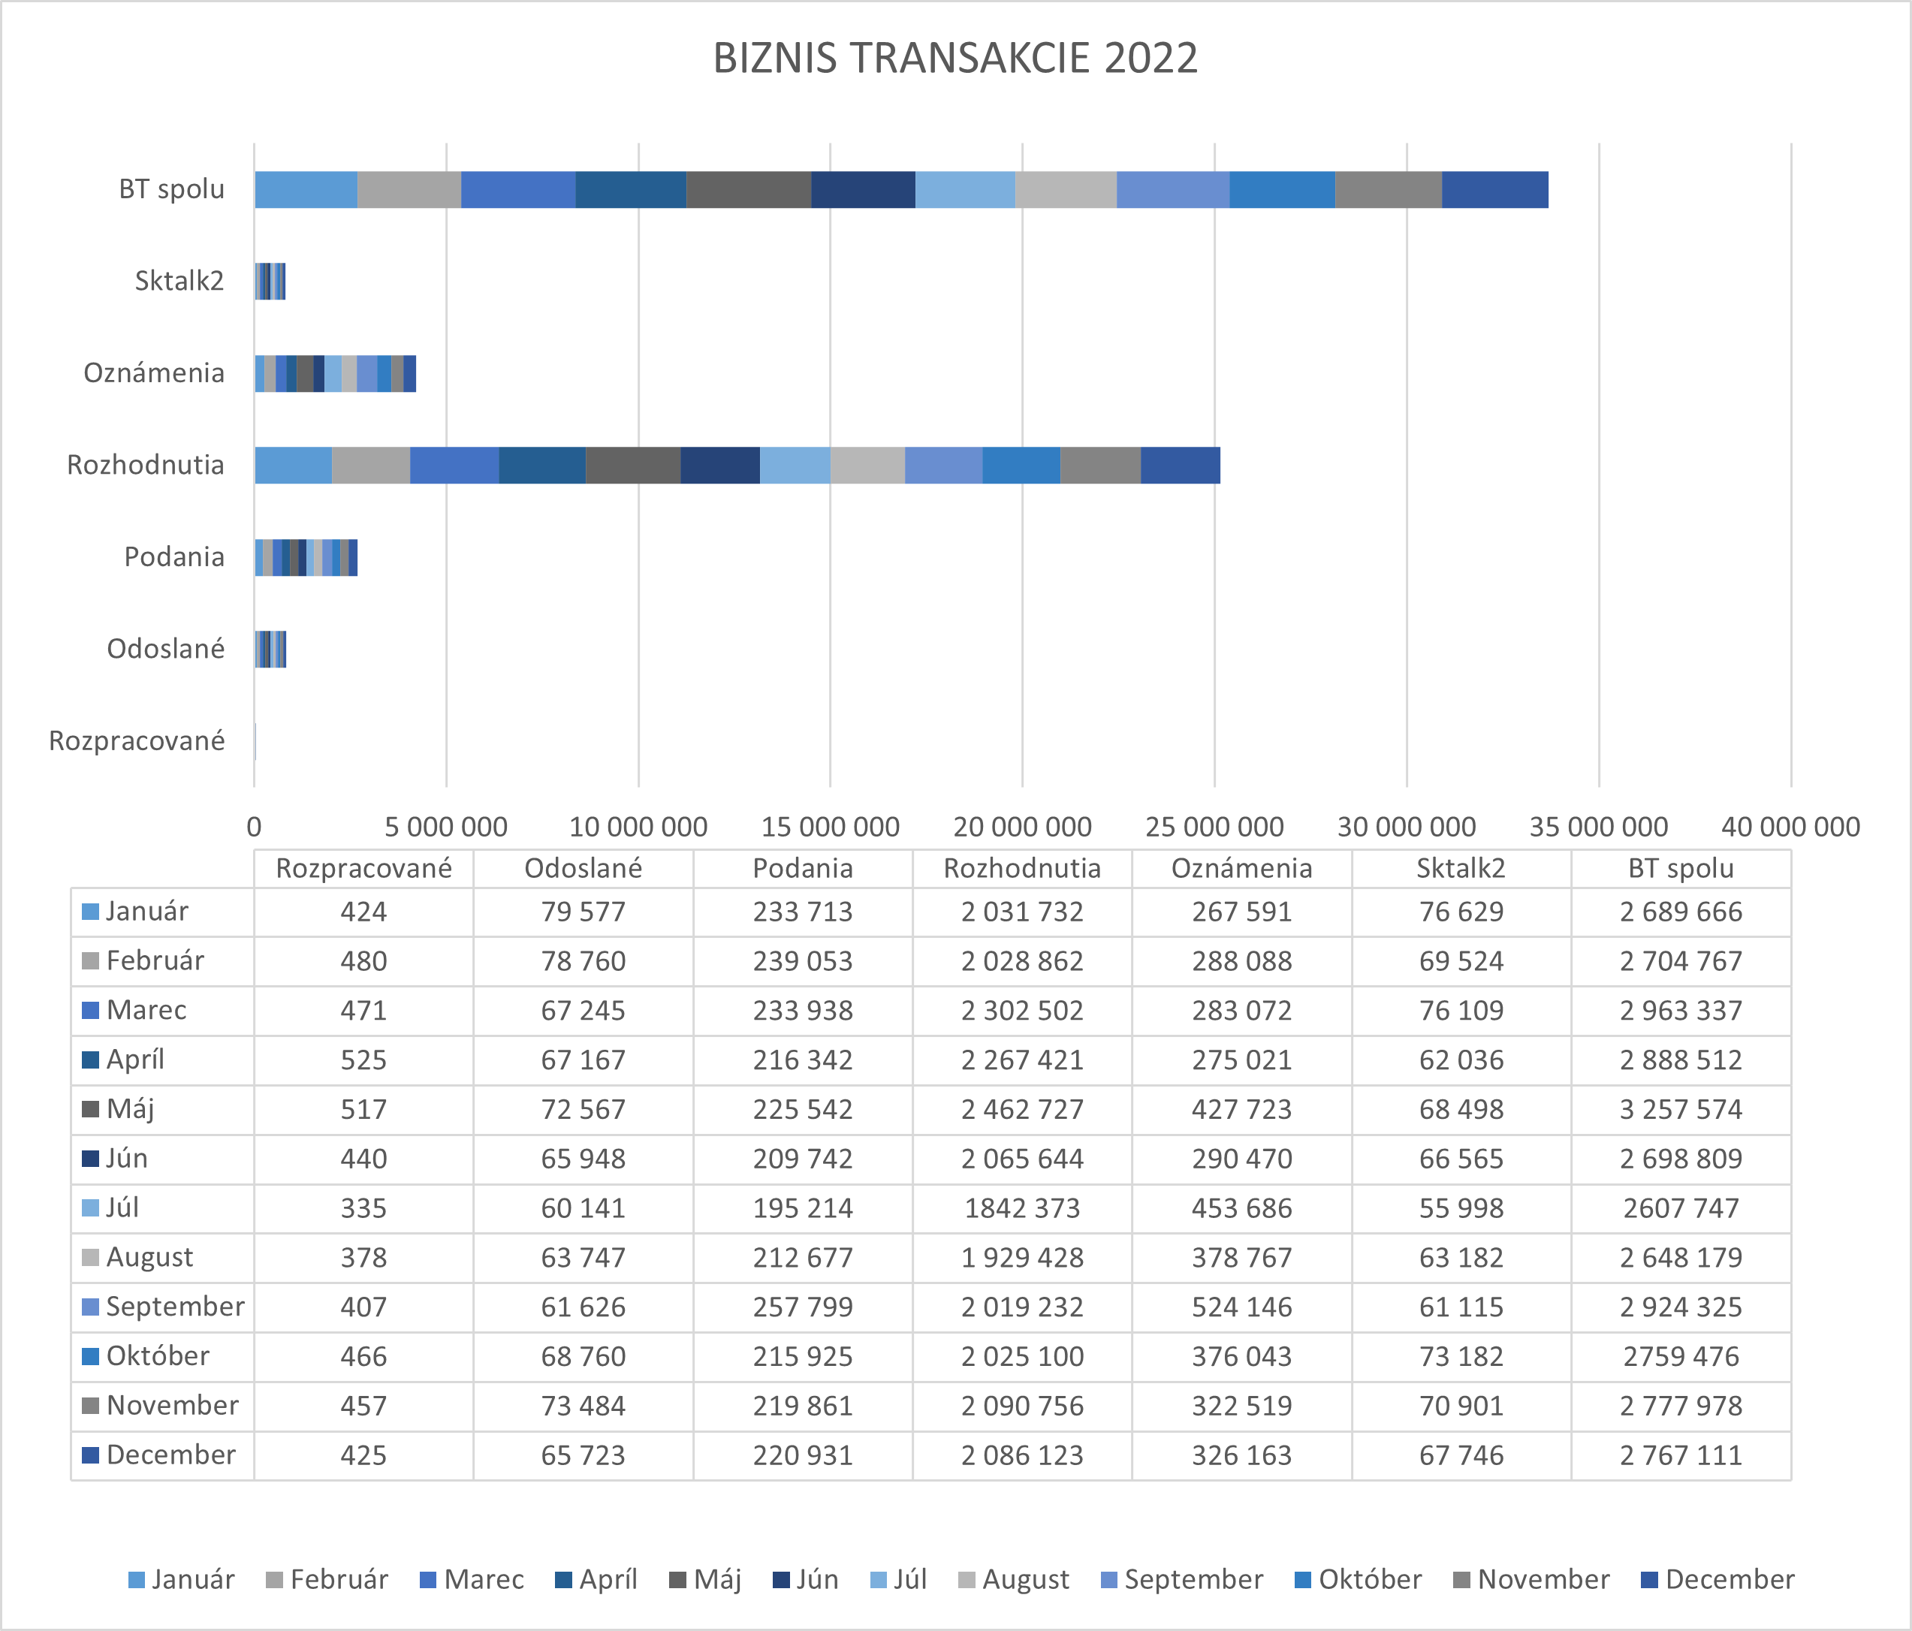Screen dimensions: 1912x1631
Task: Click the Sktalk2 column header in table
Action: click(x=1461, y=869)
